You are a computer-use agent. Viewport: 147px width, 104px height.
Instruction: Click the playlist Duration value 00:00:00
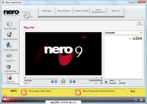click(122, 83)
